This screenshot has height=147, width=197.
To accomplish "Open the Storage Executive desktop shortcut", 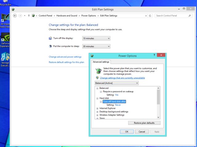I will [x=5, y=59].
